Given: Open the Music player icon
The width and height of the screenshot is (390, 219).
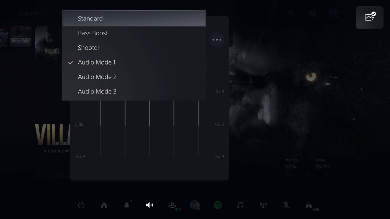Looking at the screenshot, I should pos(240,205).
